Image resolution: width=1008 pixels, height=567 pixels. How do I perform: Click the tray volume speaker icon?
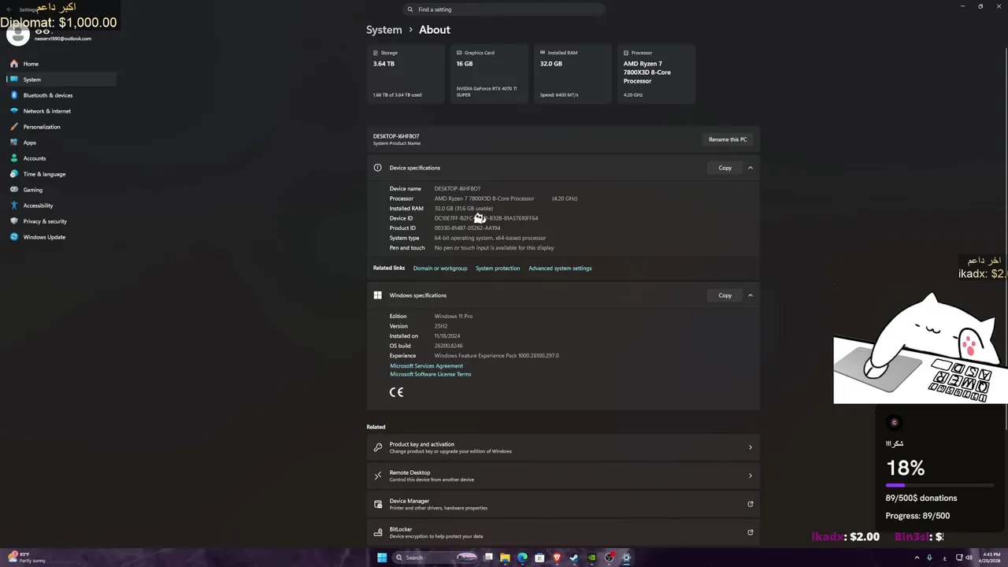pyautogui.click(x=969, y=558)
